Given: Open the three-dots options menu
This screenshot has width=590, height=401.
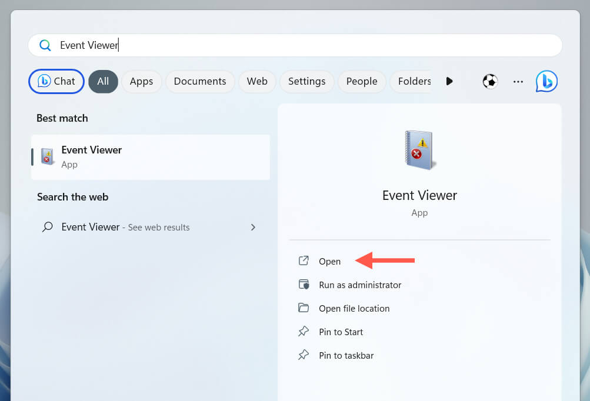Looking at the screenshot, I should coord(518,82).
